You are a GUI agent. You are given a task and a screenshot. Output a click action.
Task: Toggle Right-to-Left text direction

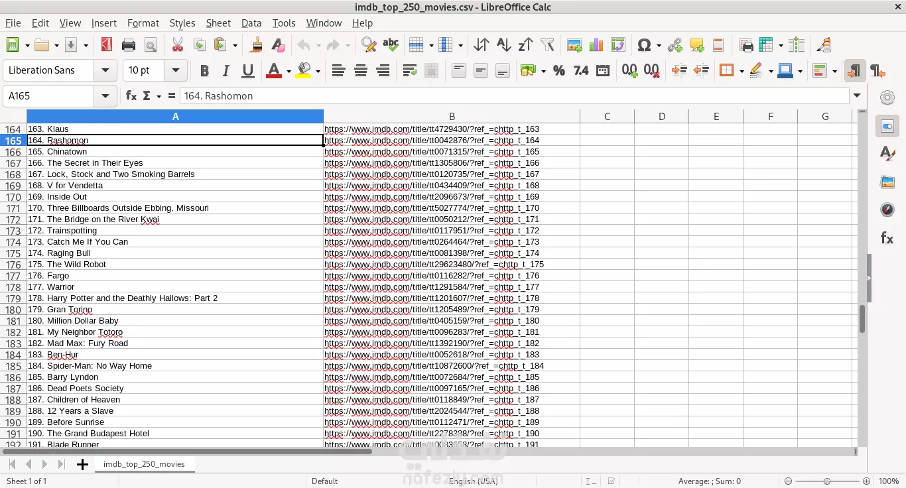(x=877, y=70)
